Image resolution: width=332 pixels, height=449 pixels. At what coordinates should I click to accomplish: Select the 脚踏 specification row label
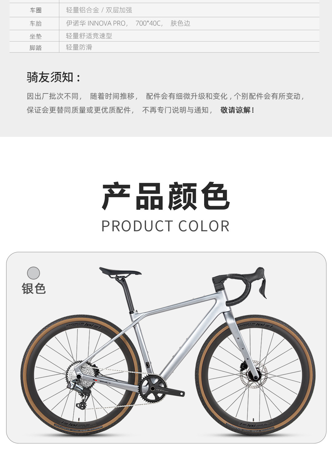(36, 48)
